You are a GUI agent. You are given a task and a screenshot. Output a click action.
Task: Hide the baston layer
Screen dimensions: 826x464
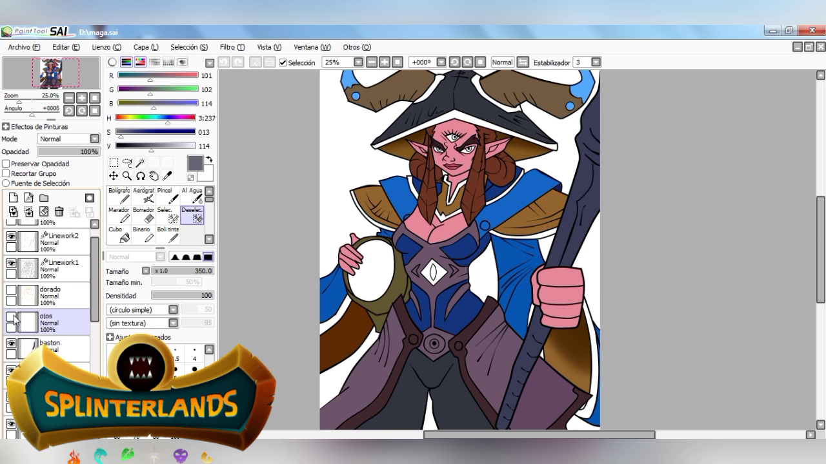click(x=11, y=343)
